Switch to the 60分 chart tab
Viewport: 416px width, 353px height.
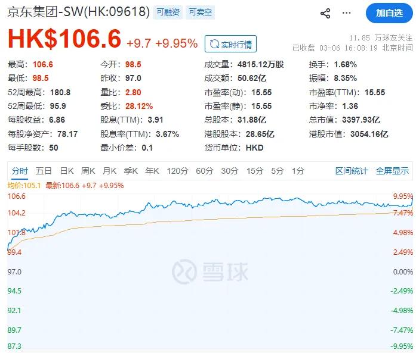pos(204,171)
